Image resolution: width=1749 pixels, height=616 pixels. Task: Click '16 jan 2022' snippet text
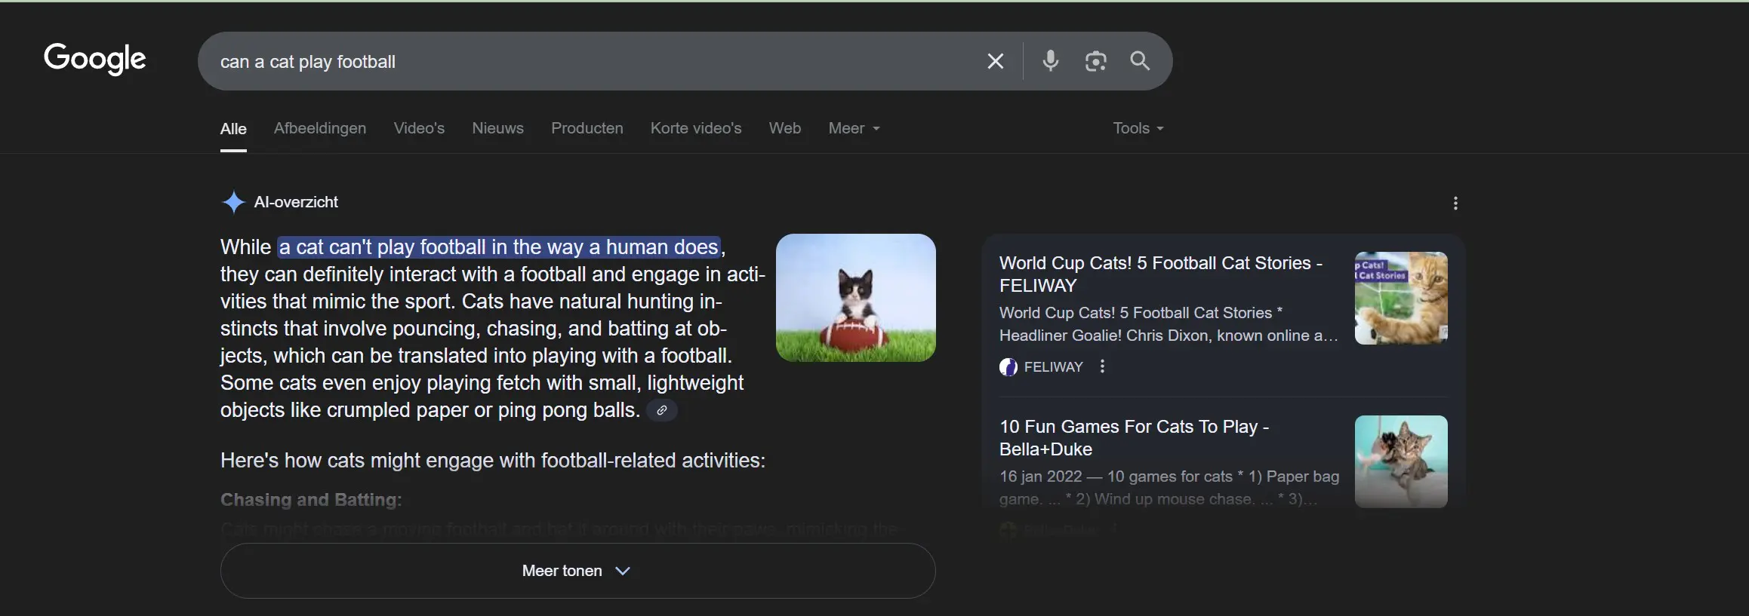(1040, 477)
